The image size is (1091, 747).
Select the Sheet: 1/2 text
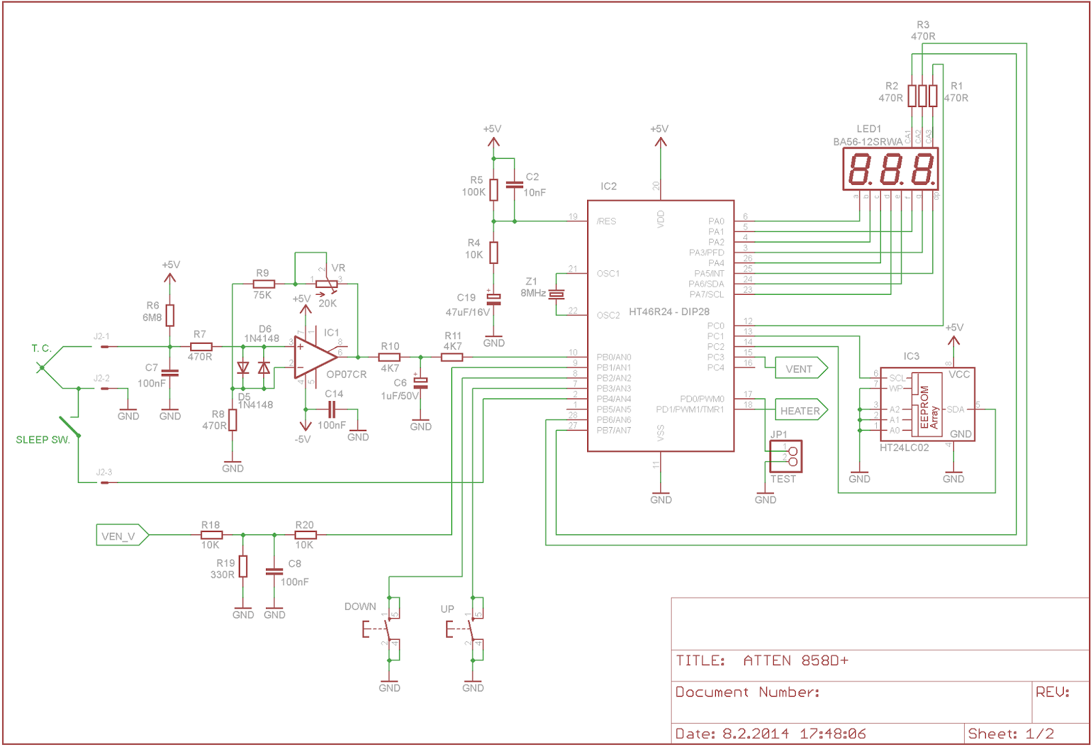tap(1011, 733)
